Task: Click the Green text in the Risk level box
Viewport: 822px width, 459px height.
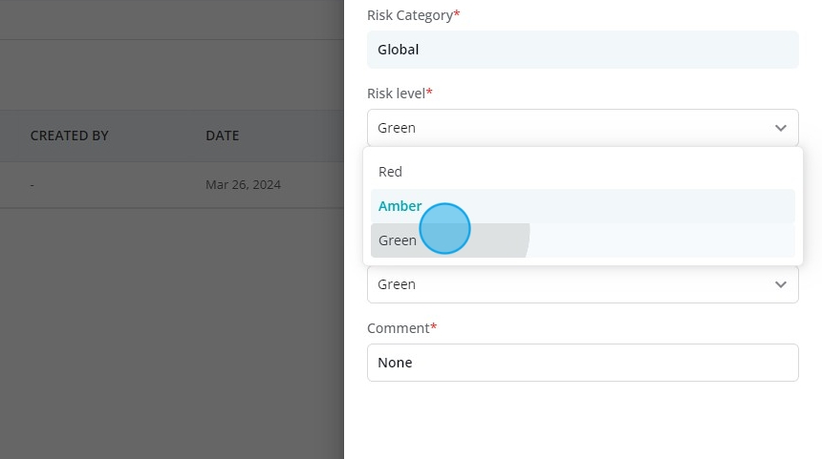Action: click(x=397, y=128)
